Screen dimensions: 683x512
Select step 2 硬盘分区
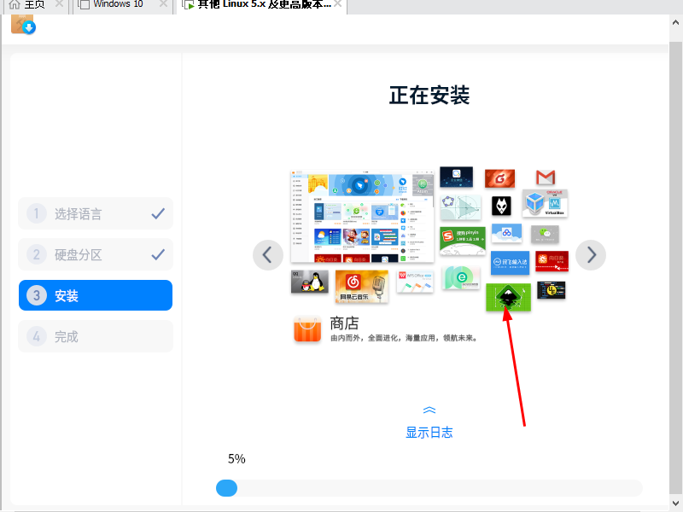(x=96, y=254)
